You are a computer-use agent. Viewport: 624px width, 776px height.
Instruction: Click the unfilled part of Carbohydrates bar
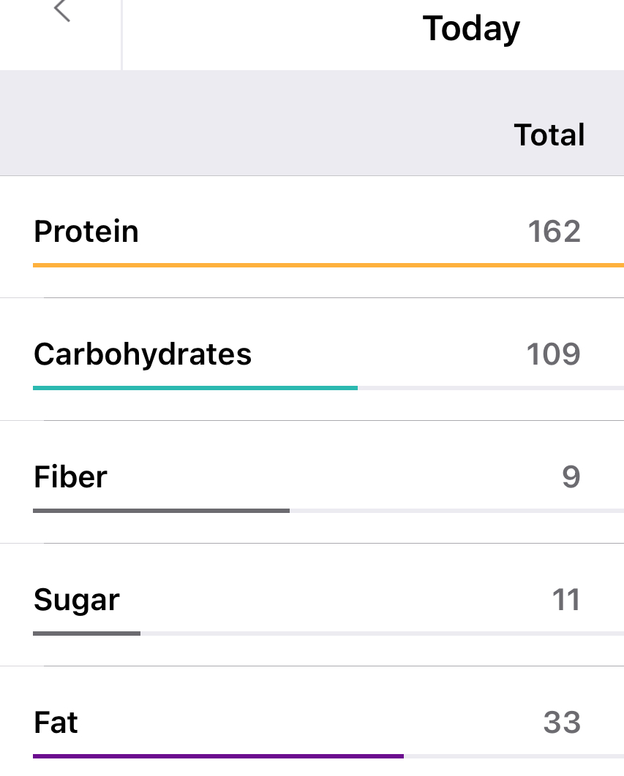(490, 387)
